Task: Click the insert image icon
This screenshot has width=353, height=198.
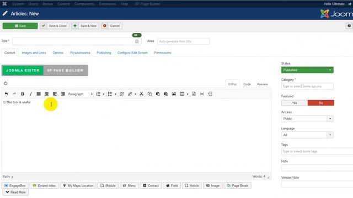Action: [174, 94]
